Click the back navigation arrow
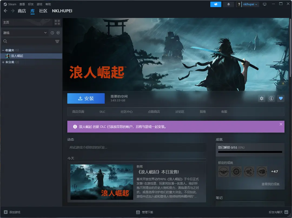This screenshot has height=218, width=292. click(x=6, y=11)
